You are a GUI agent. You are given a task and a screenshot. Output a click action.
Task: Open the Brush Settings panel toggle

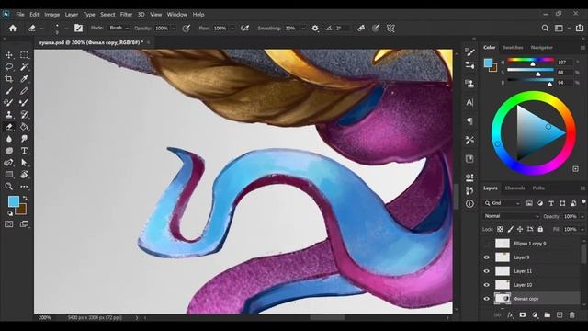(x=78, y=29)
